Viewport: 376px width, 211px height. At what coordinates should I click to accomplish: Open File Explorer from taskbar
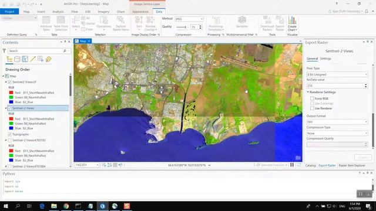(x=54, y=206)
